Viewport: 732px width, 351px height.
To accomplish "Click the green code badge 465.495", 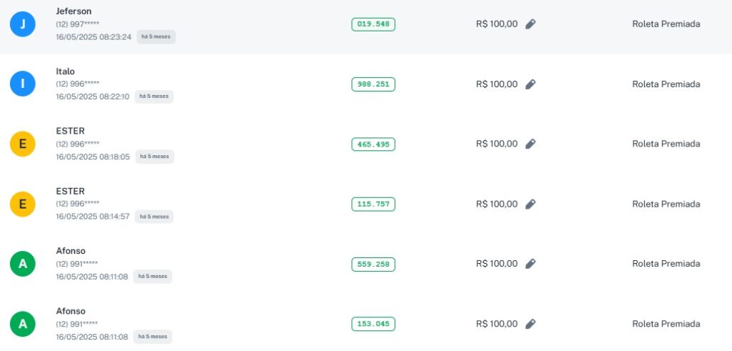I will click(373, 144).
